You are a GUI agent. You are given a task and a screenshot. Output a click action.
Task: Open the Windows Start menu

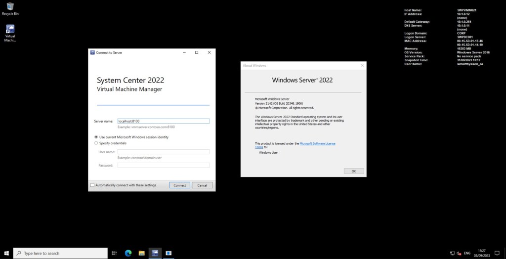point(6,253)
